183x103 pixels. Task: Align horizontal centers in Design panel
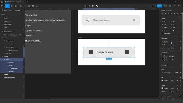coord(165,13)
